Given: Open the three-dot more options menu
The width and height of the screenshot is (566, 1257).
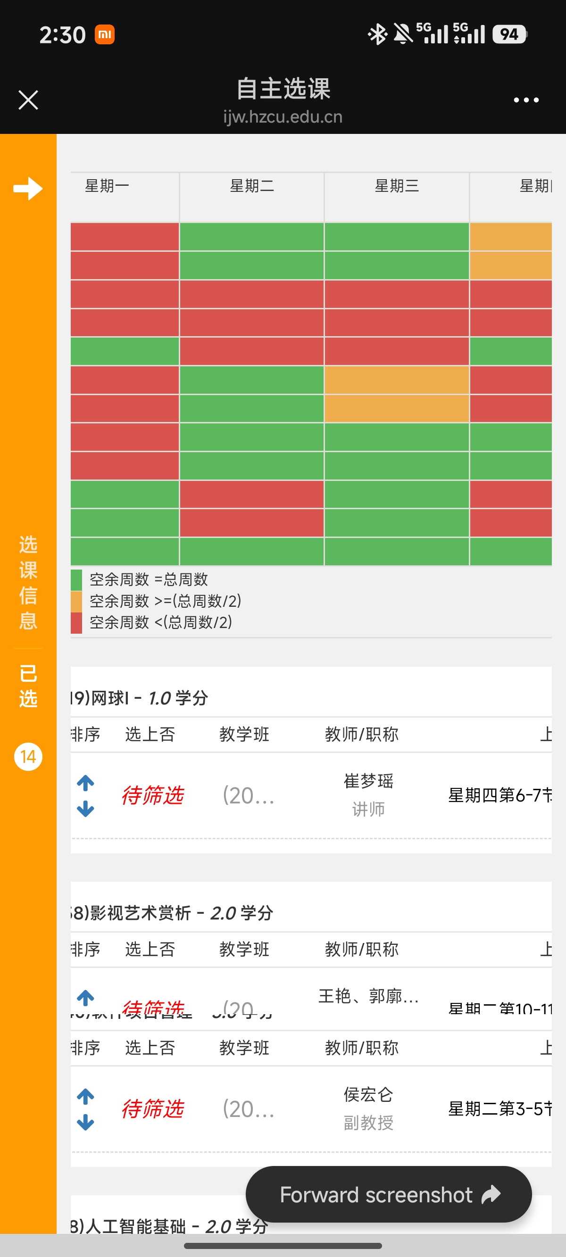Looking at the screenshot, I should coord(526,100).
